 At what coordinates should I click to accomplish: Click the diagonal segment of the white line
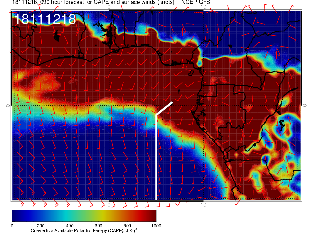(164, 108)
